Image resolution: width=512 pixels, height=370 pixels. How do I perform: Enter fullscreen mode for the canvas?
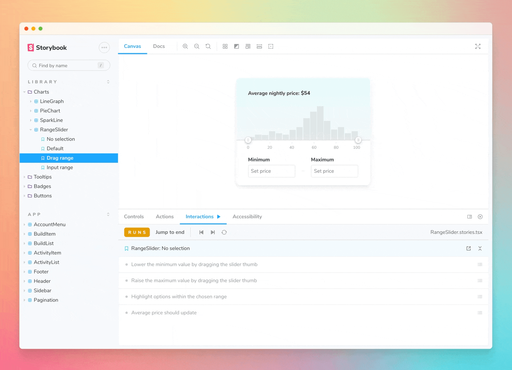478,46
